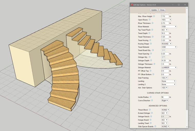Screen dimensions: 195x131
Task: Open help icon for Stringer Notch
Action: pos(151,116)
